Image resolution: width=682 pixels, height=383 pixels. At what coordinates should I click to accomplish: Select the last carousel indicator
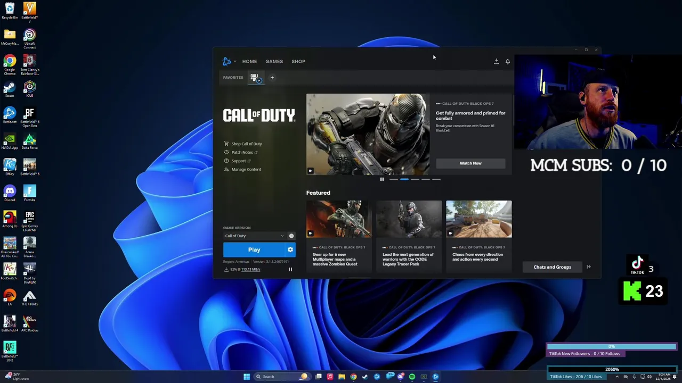pyautogui.click(x=436, y=179)
